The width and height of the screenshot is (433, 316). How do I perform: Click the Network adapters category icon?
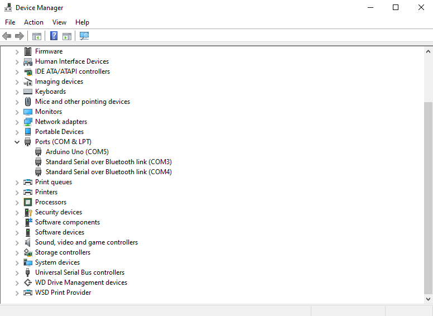(28, 122)
